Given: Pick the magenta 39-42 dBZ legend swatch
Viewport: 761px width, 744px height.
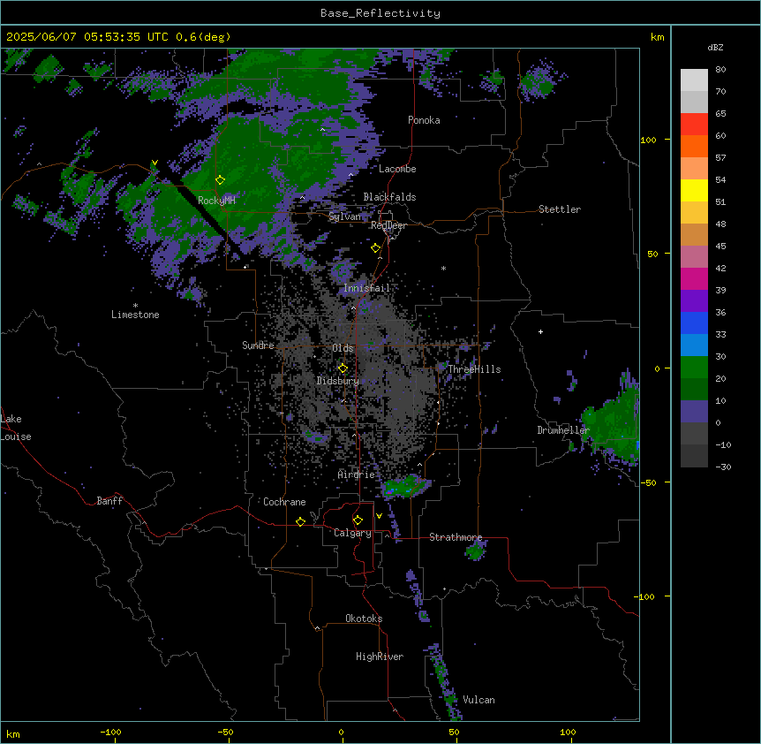Looking at the screenshot, I should pos(694,278).
